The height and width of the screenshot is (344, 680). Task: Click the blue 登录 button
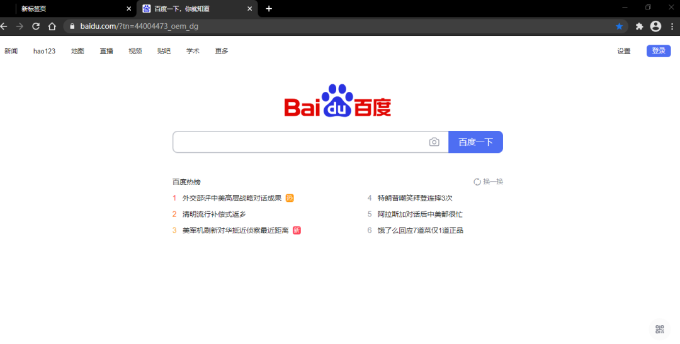[659, 51]
